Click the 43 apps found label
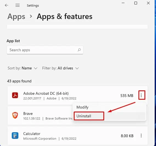The height and width of the screenshot is (146, 156). pyautogui.click(x=19, y=81)
